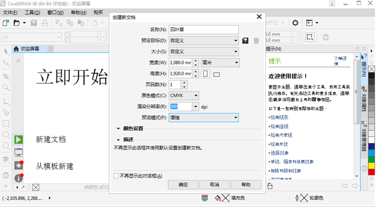Screen dimensions: 376x207
Task: Click the save preset floppy disk icon
Action: click(x=245, y=40)
